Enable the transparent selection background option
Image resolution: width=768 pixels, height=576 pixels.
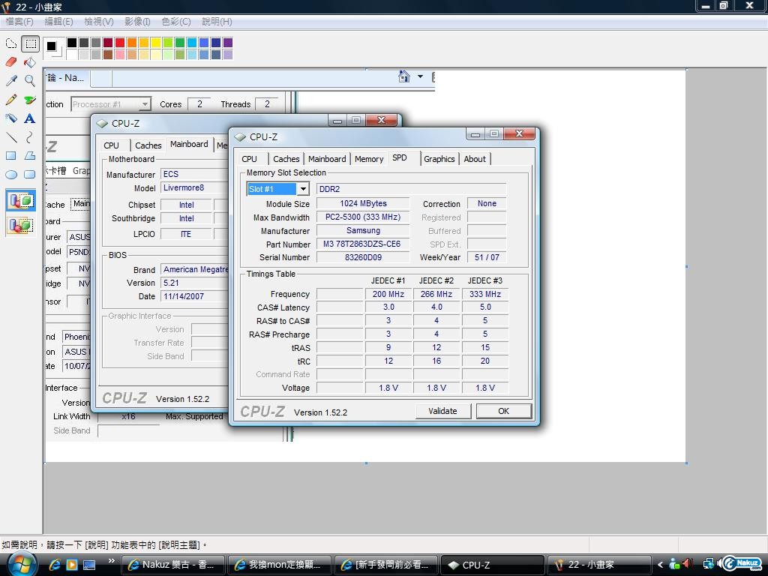click(20, 226)
